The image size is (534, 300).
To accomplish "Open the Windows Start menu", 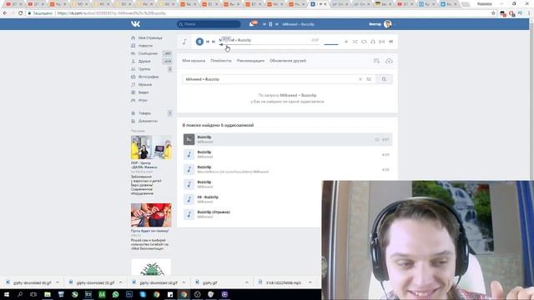I will tap(6, 294).
